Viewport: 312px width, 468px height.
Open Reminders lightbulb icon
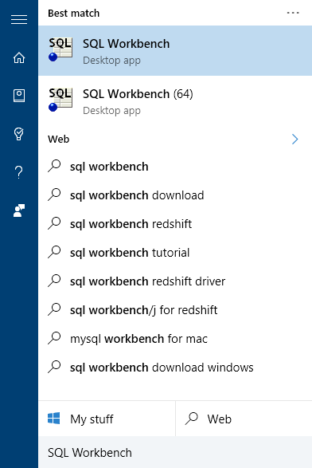pyautogui.click(x=19, y=134)
